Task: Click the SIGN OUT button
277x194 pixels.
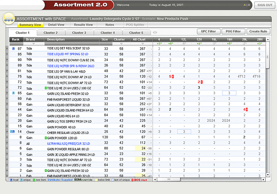Action: click(265, 5)
